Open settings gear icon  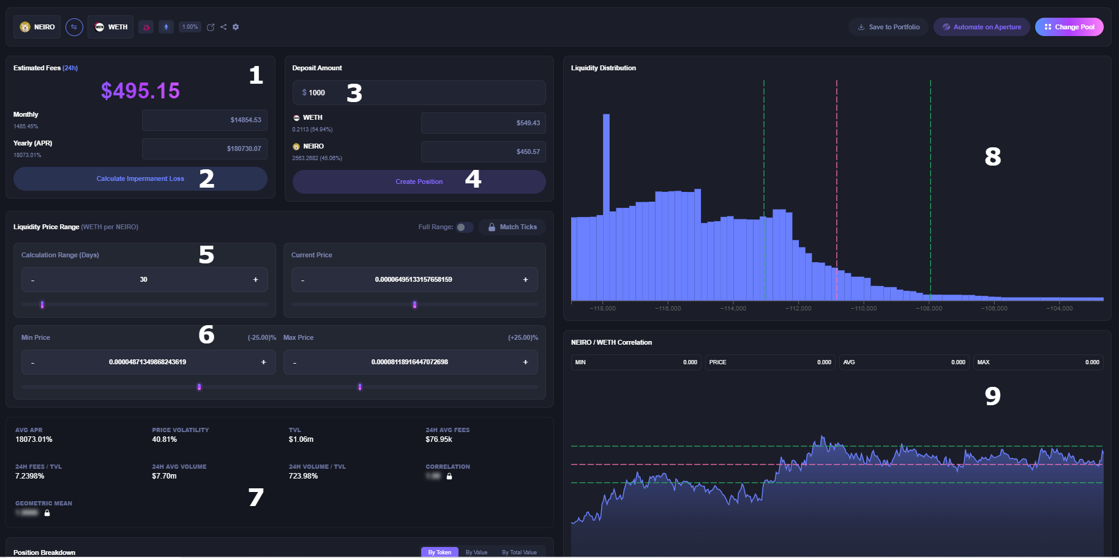pyautogui.click(x=236, y=27)
